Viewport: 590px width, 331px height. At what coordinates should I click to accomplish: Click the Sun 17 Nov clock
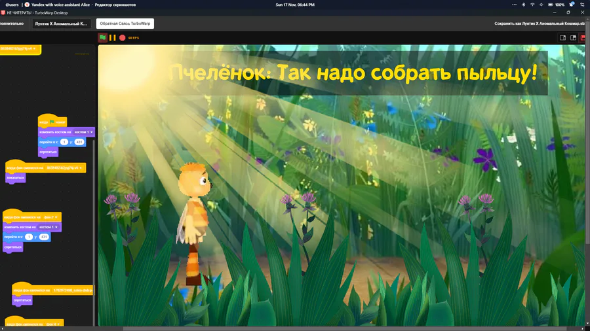click(295, 5)
